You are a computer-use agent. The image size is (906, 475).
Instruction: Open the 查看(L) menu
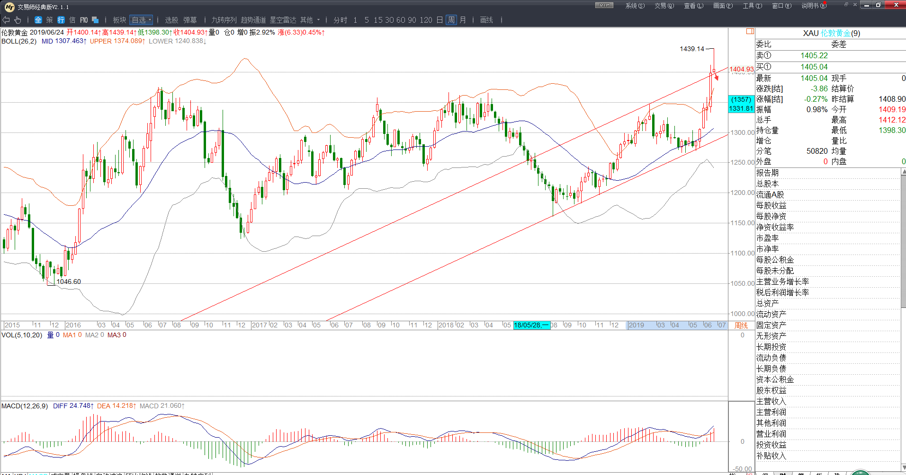693,6
